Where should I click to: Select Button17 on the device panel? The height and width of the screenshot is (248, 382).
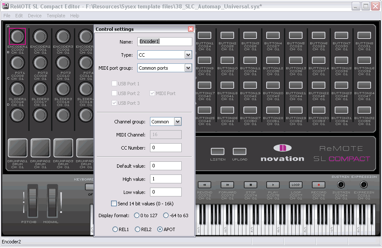(x=205, y=85)
